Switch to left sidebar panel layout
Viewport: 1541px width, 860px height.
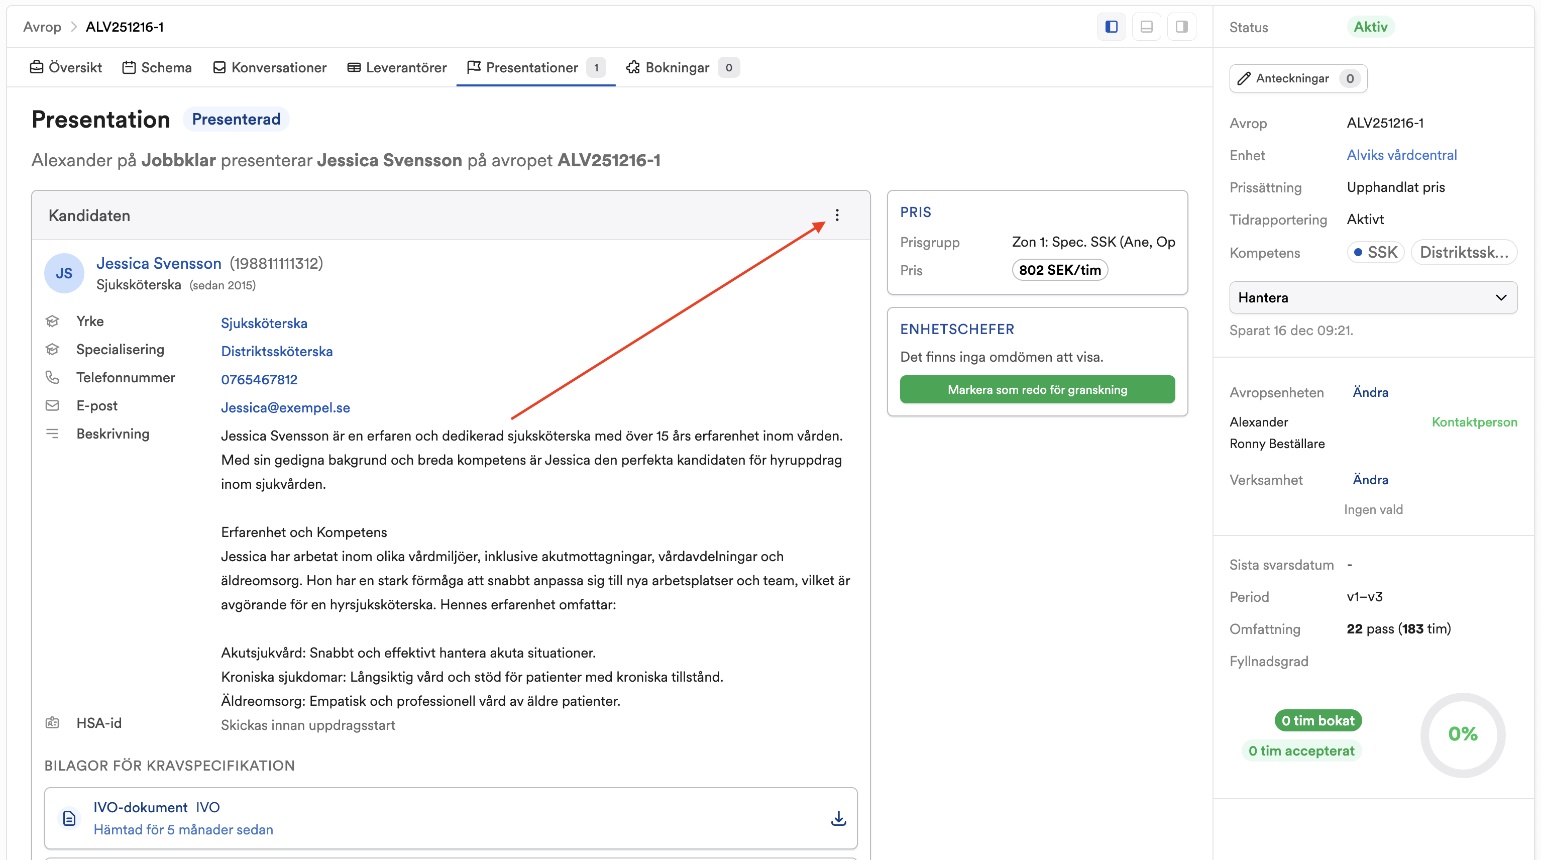tap(1111, 26)
